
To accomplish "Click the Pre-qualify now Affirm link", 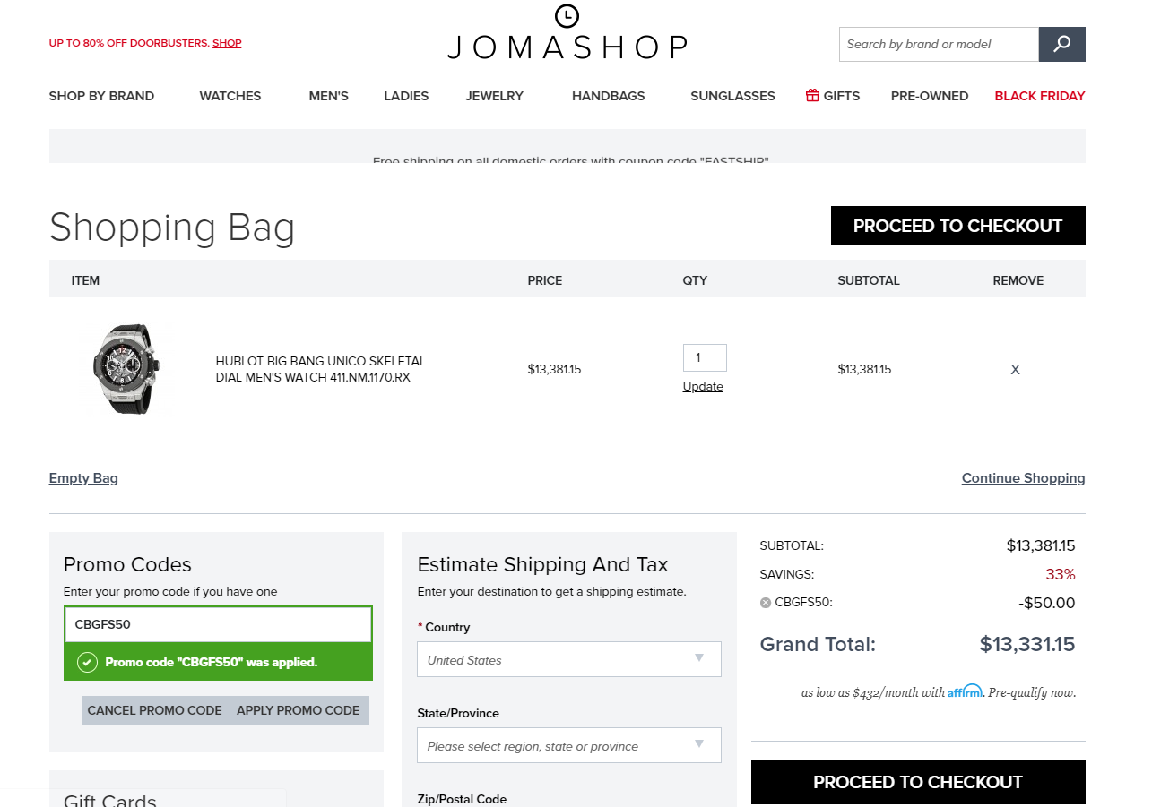I will coord(1031,692).
